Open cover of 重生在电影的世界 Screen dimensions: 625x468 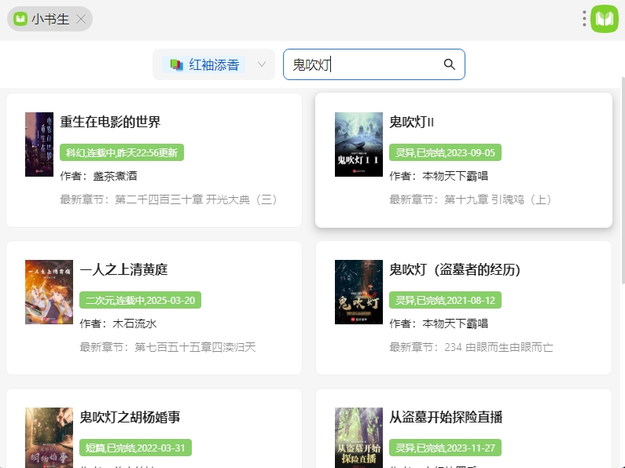(39, 144)
